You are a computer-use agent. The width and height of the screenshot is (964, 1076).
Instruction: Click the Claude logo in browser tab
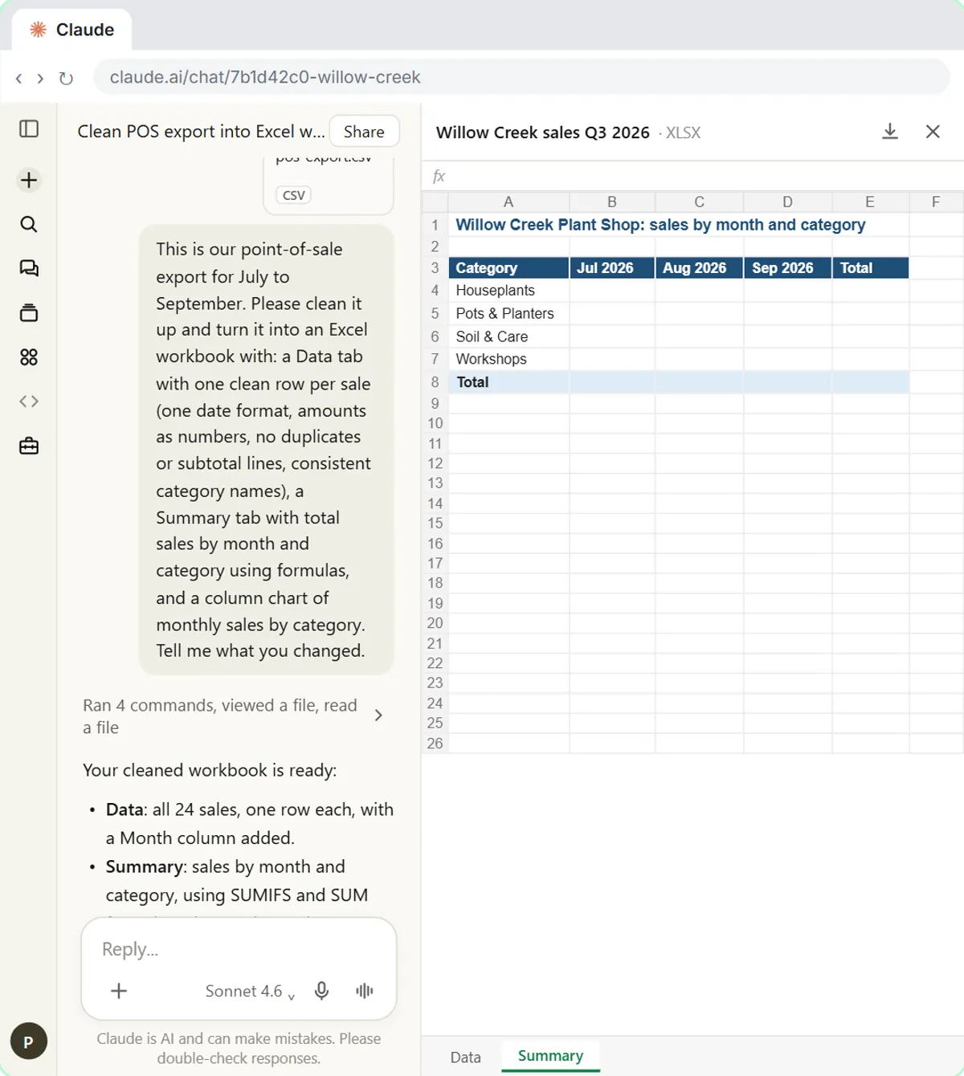(x=38, y=30)
